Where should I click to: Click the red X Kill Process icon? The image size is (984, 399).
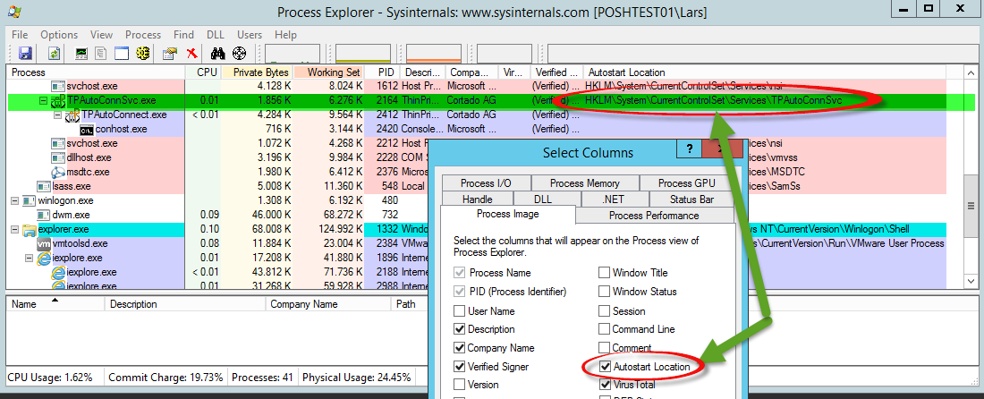click(192, 54)
